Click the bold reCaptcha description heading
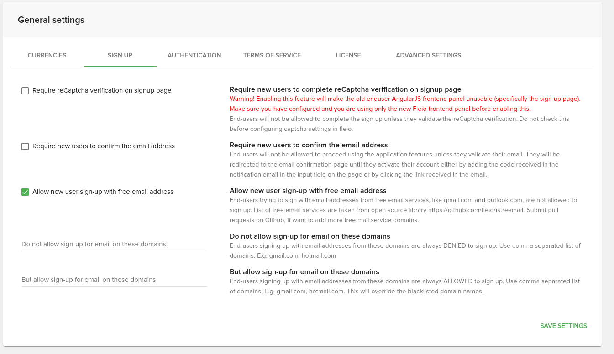 (346, 89)
